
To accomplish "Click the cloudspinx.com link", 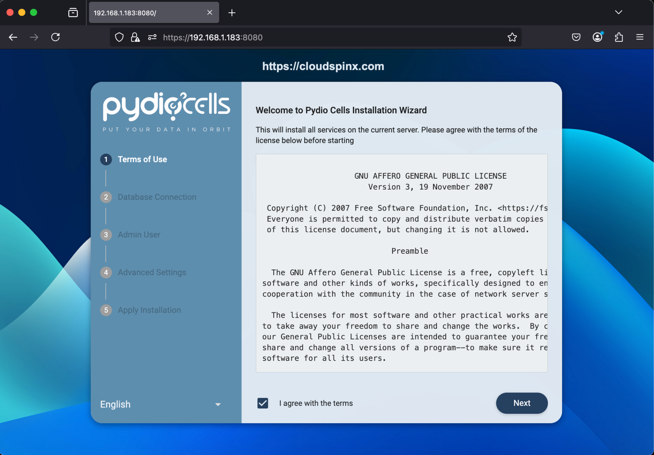I will tap(323, 66).
